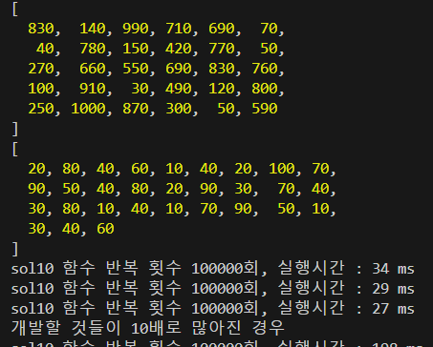The width and height of the screenshot is (433, 347).
Task: Click the number 20 starting second array
Action: click(36, 169)
